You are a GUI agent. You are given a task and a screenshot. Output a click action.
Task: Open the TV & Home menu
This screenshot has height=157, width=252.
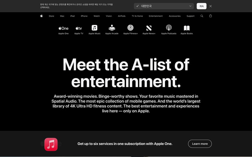[x=137, y=16]
